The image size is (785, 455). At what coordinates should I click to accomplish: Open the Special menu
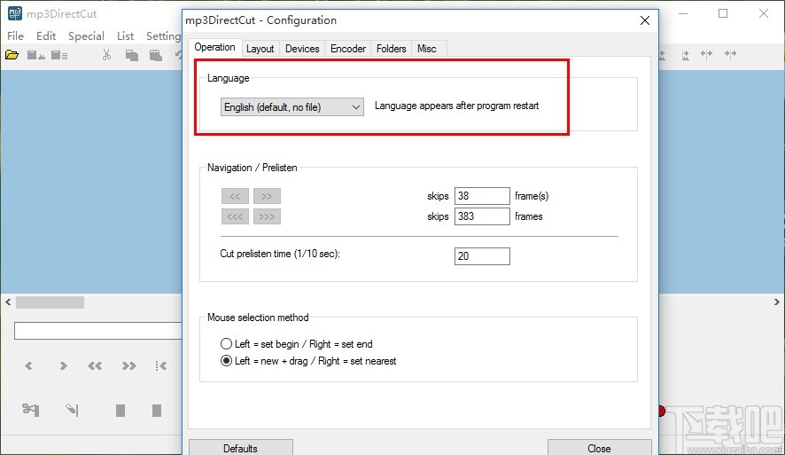[86, 36]
